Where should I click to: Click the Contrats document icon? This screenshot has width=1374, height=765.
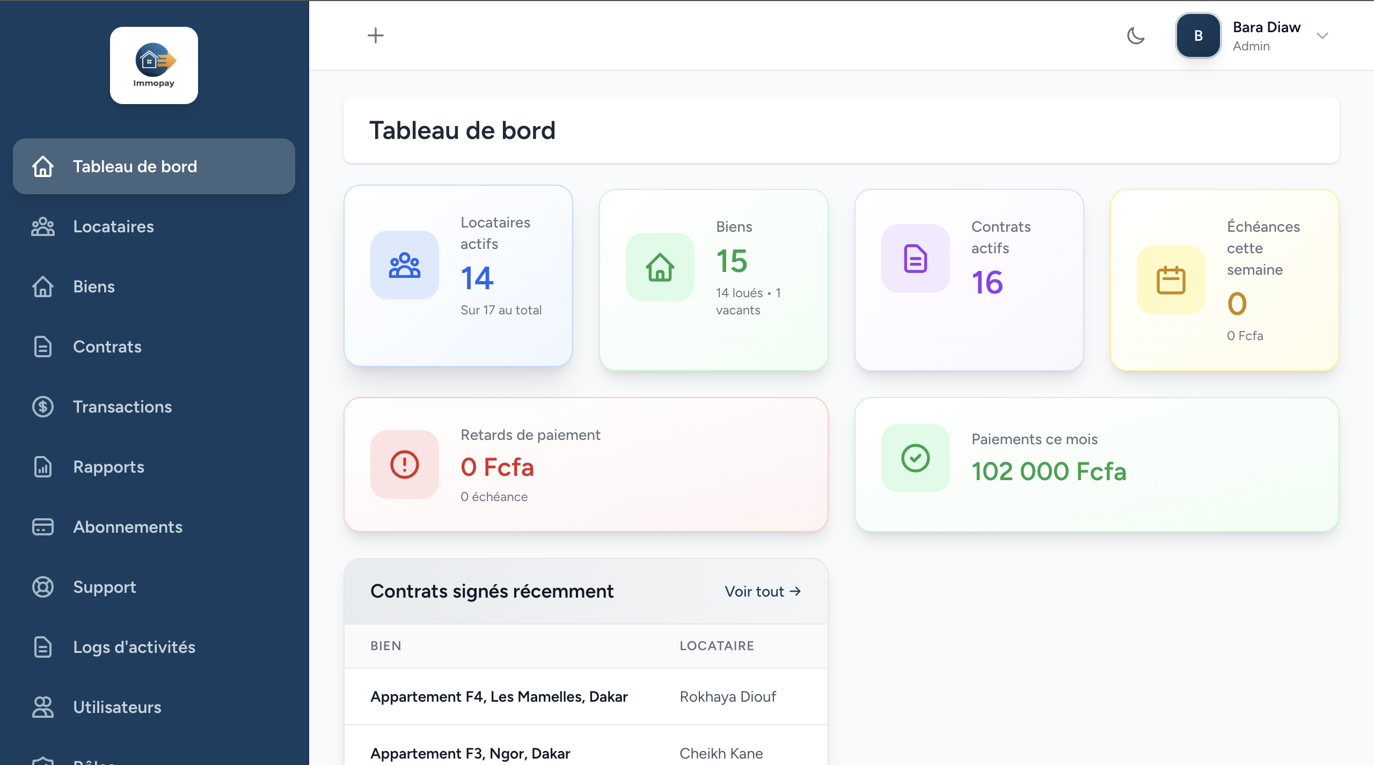(x=42, y=347)
